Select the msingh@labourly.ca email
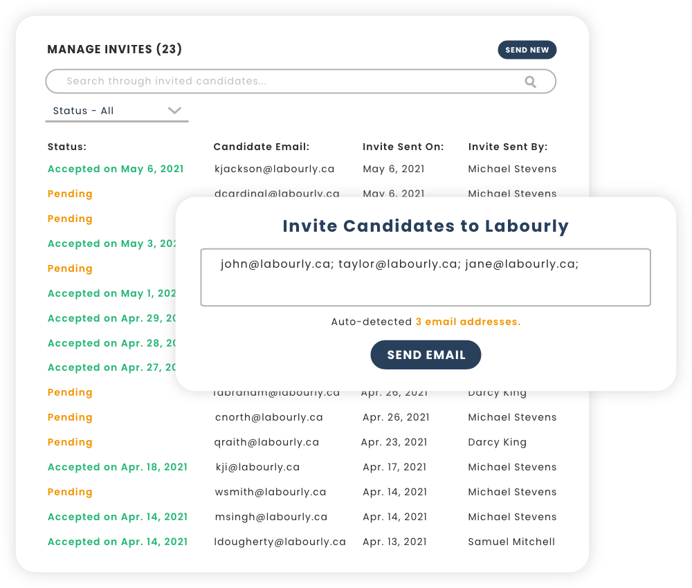This screenshot has height=588, width=692. [x=271, y=517]
